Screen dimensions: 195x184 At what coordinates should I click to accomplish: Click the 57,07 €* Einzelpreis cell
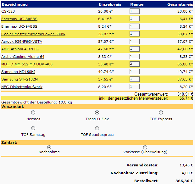(x=106, y=42)
